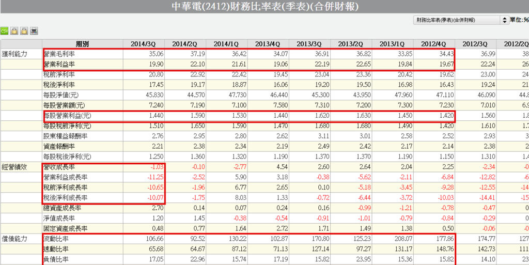Click the 2.49 value in 資產報酬率 row

tap(323, 146)
